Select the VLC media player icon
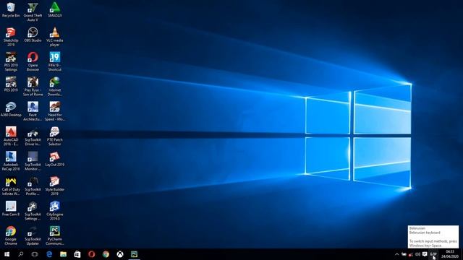The image size is (463, 260). pyautogui.click(x=55, y=37)
